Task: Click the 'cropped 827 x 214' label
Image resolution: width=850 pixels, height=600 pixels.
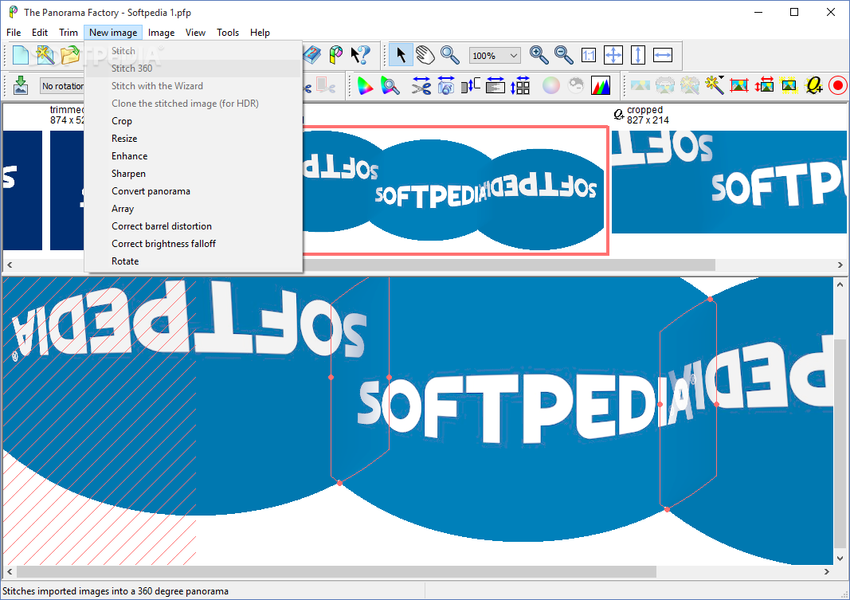Action: 648,115
